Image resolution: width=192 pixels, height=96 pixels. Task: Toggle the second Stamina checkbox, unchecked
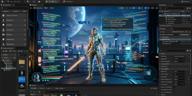coord(174,90)
